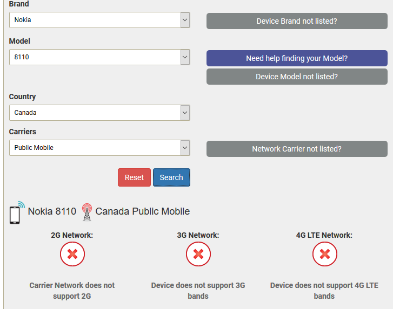Expand the Carriers dropdown set to Public Mobile

[x=99, y=148]
